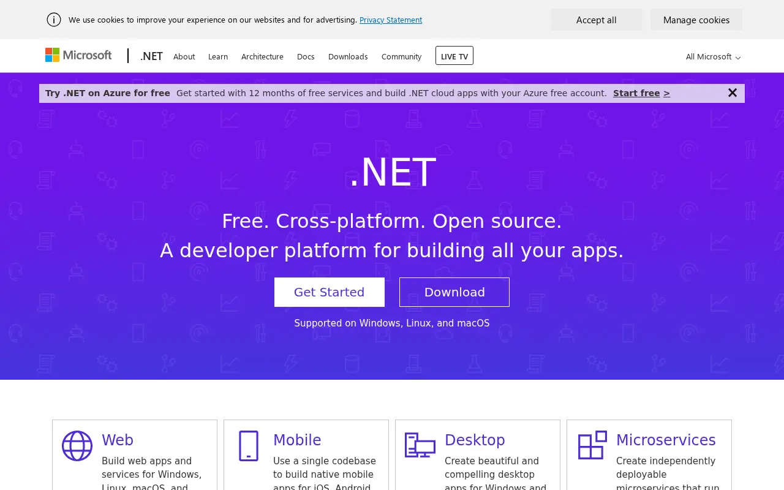Click the Start free link
Viewport: 784px width, 490px height.
pos(641,93)
